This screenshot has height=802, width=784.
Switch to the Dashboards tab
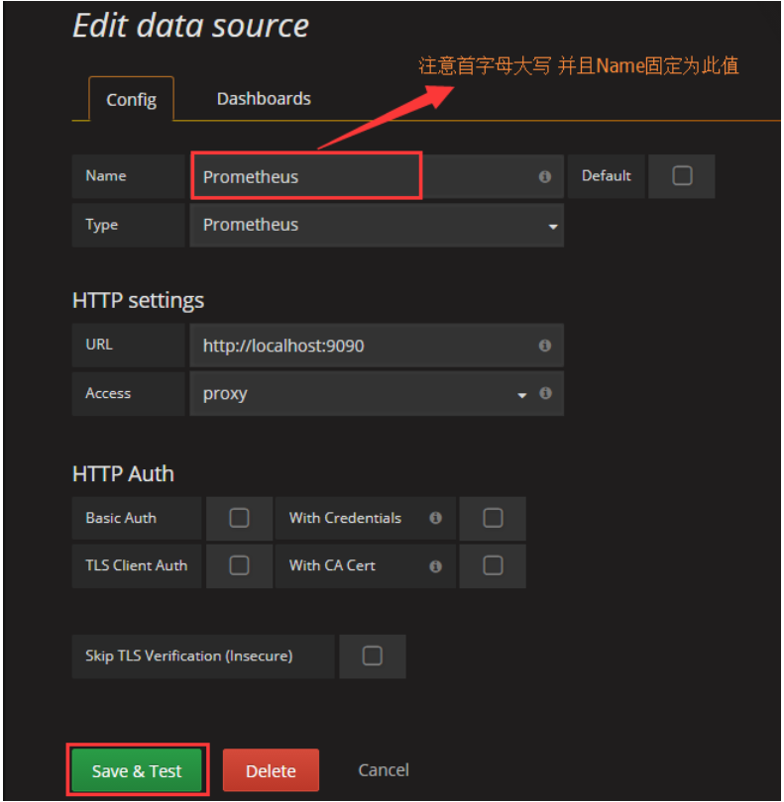264,98
